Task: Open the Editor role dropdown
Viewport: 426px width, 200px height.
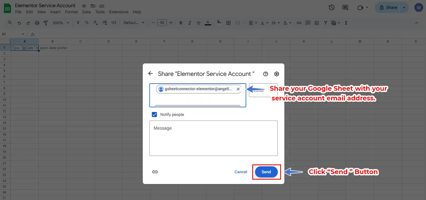Action: (x=263, y=90)
